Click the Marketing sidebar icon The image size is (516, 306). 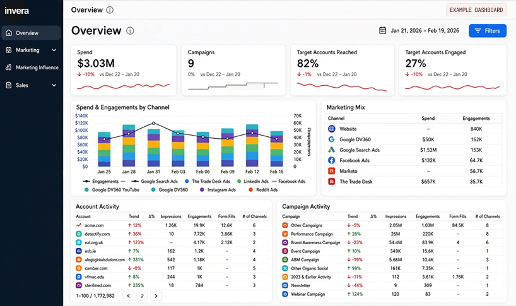[x=9, y=50]
